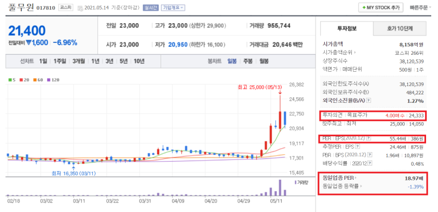This screenshot has height=212, width=438.
Task: Click the current price 21,400
Action: click(27, 31)
